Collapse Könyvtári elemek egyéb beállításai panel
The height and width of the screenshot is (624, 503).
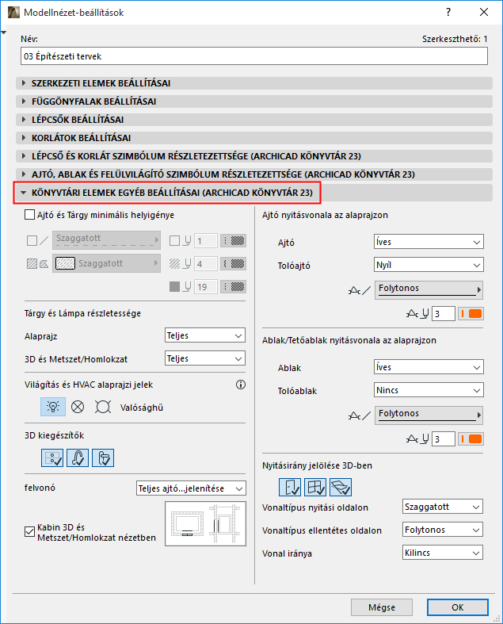pyautogui.click(x=254, y=193)
